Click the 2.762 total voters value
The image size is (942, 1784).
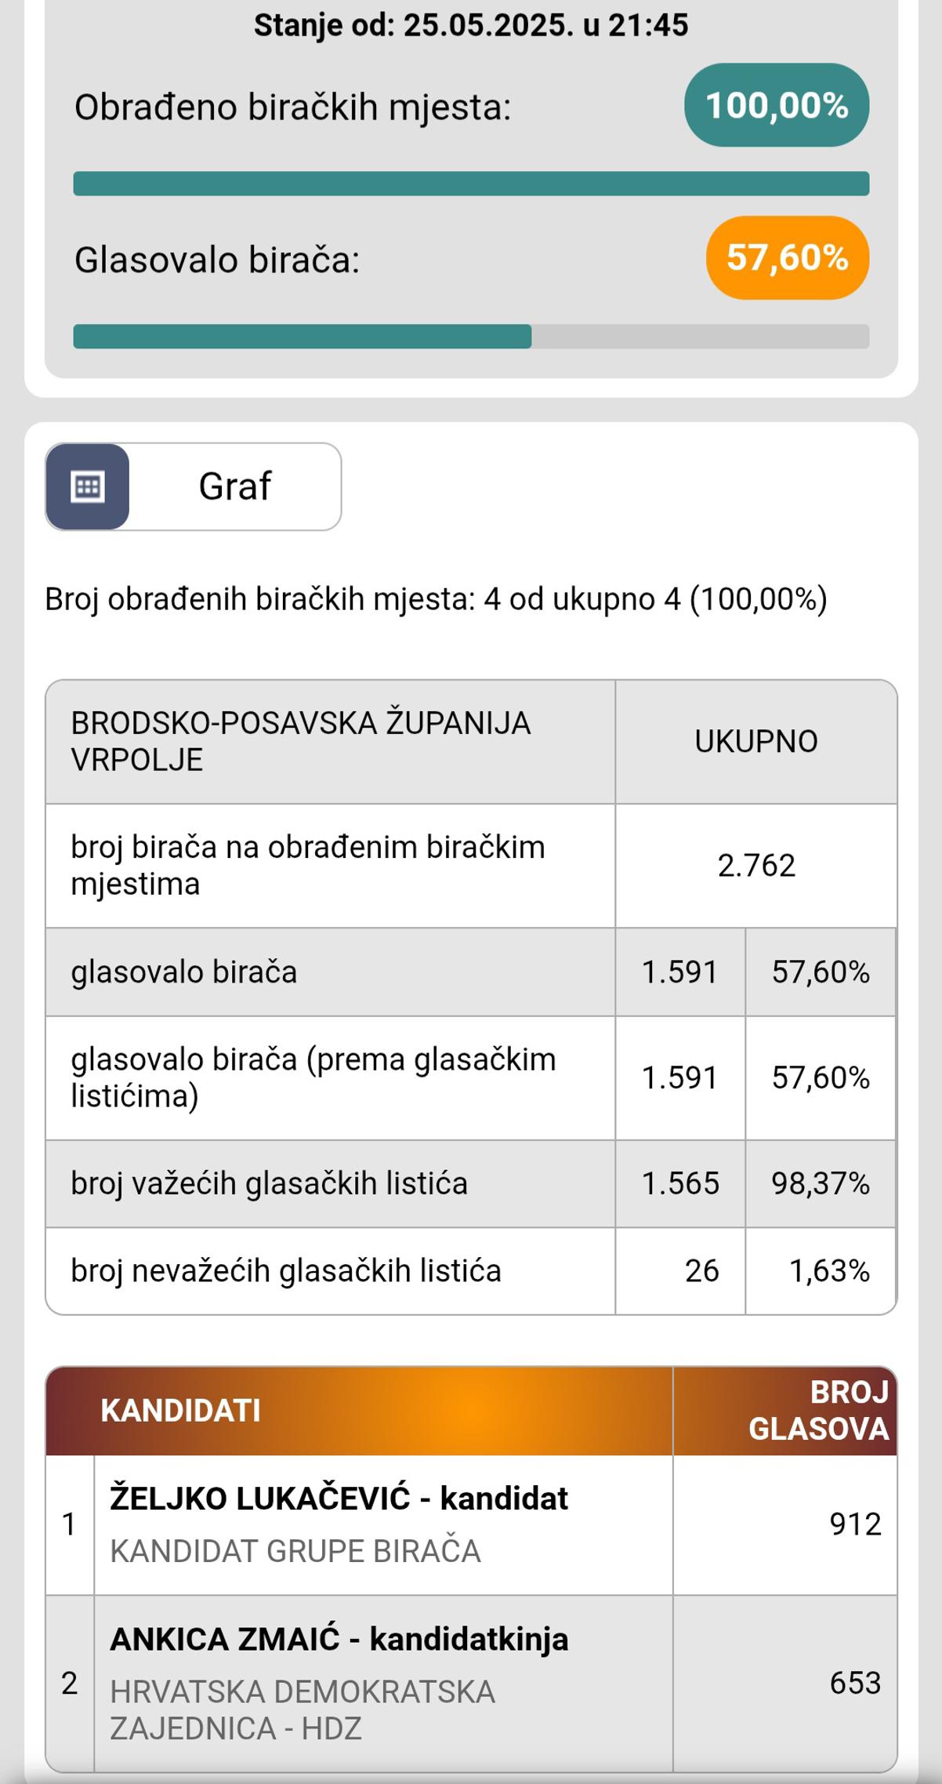pos(755,866)
